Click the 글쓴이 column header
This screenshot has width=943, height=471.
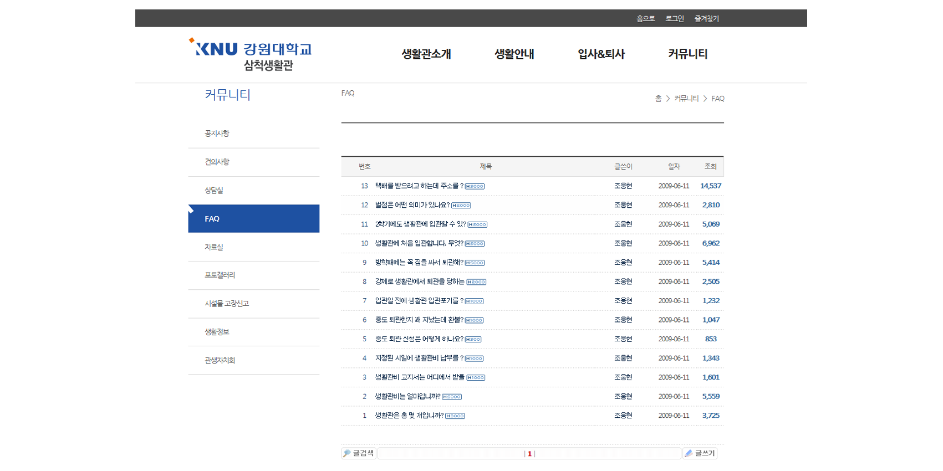pyautogui.click(x=623, y=166)
